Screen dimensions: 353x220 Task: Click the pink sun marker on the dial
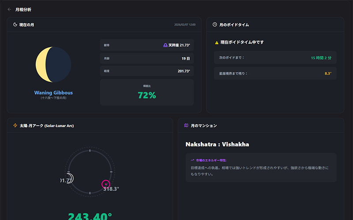pos(105,184)
